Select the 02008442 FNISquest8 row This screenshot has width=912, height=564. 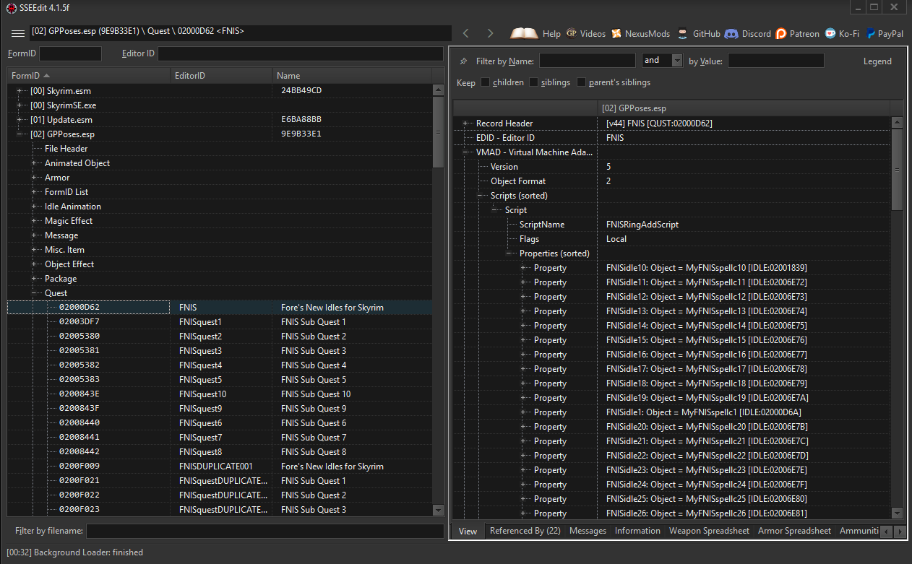point(220,452)
